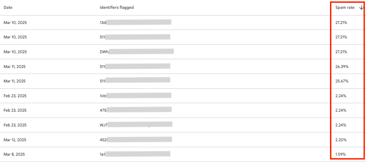The width and height of the screenshot is (366, 162).
Task: Click the 2.20% spam rate cell
Action: [x=341, y=140]
